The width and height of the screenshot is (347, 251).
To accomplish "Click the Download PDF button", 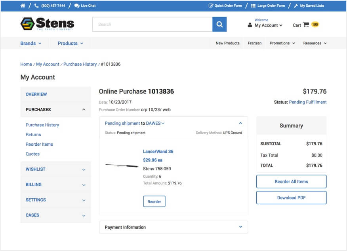I will point(291,198).
